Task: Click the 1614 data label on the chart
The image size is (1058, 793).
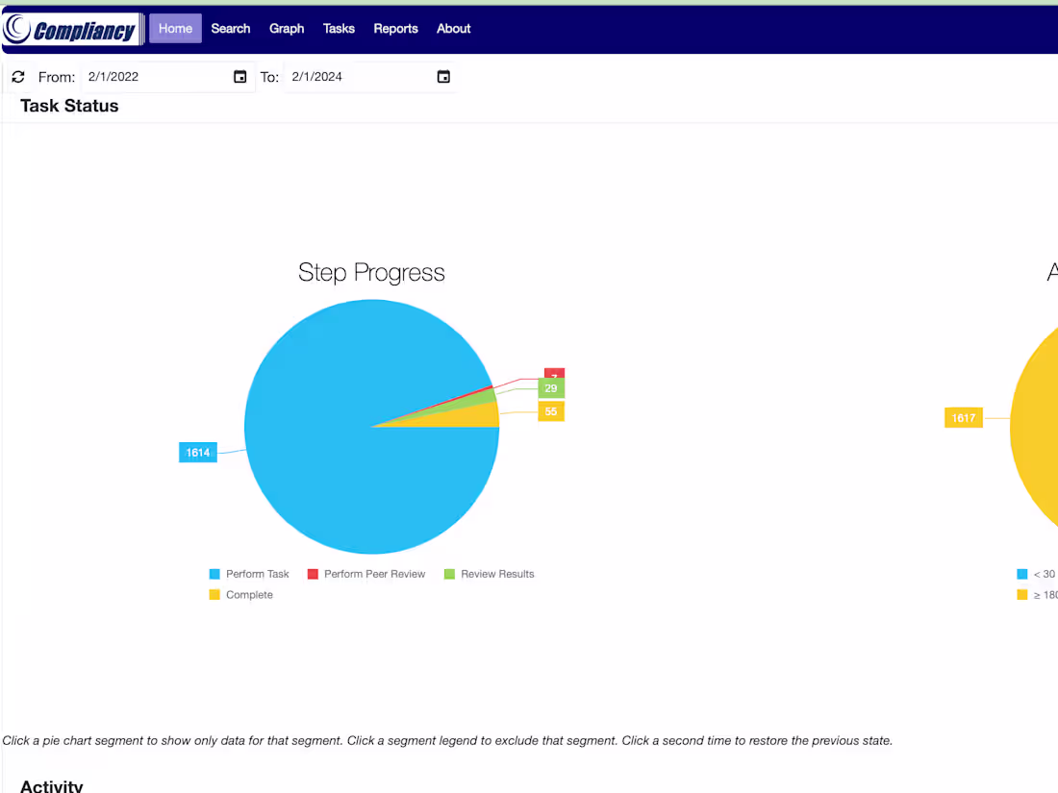Action: click(x=197, y=452)
